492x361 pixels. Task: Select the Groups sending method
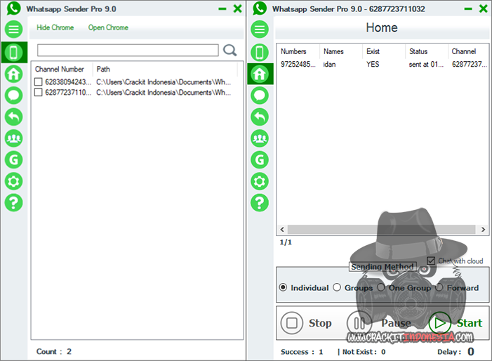(x=337, y=287)
